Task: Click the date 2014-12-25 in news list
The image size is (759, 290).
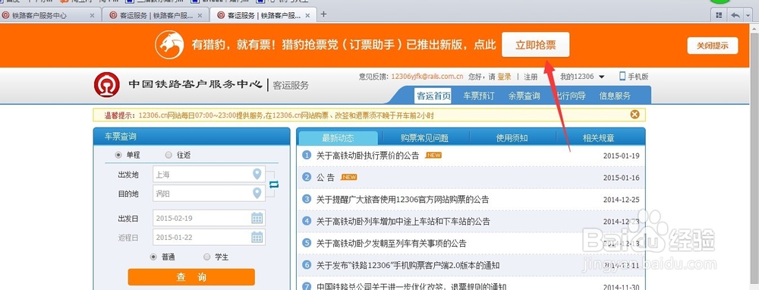Action: click(x=621, y=200)
